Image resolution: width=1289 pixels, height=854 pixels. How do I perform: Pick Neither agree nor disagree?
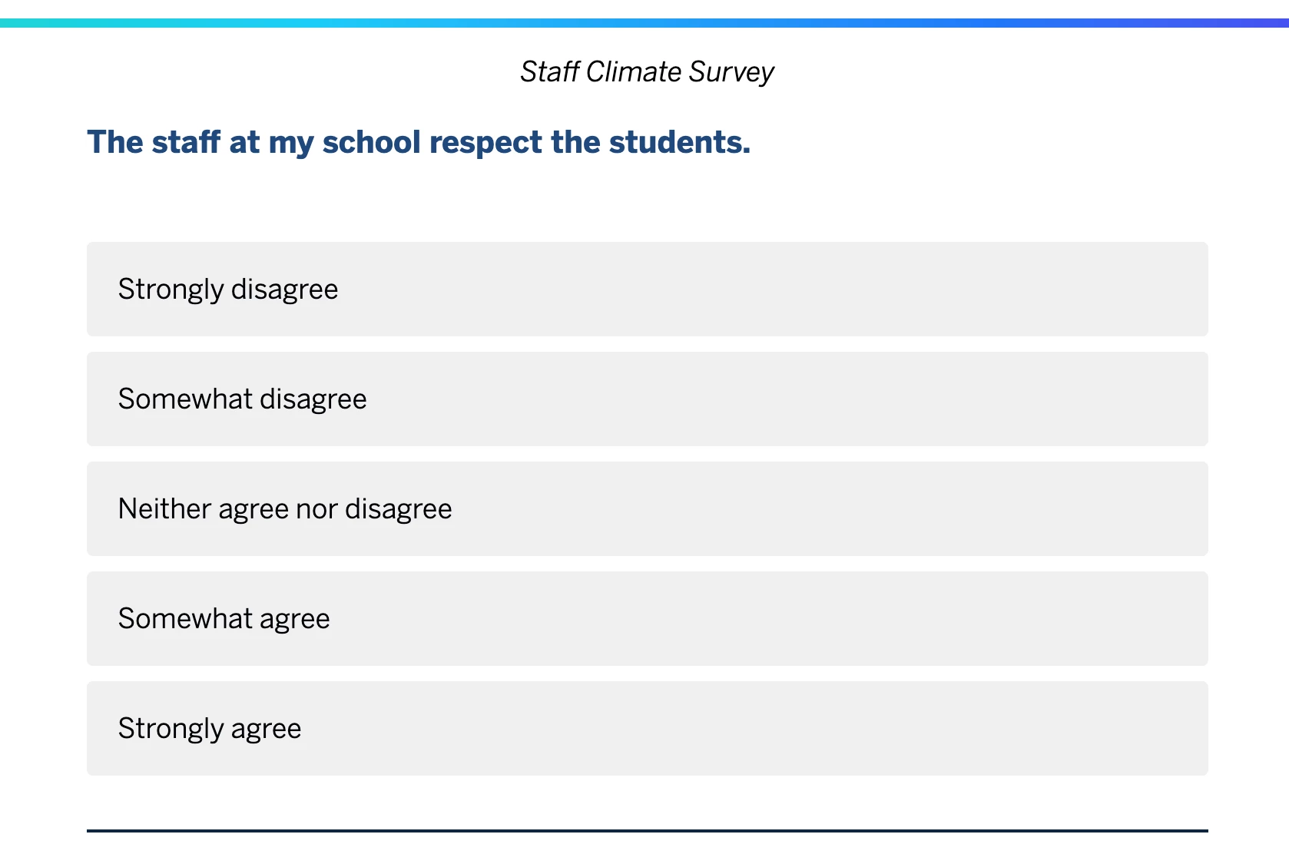647,508
